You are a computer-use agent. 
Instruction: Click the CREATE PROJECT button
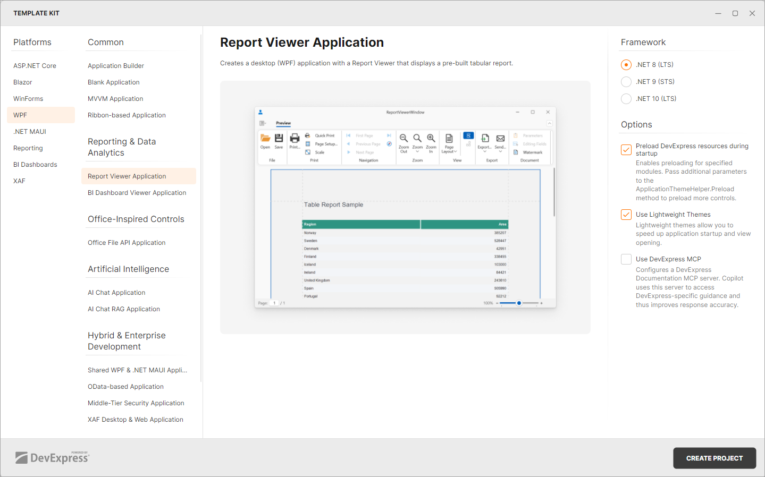714,458
